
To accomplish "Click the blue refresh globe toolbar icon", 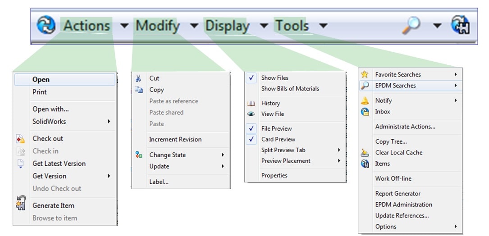I will coord(46,25).
